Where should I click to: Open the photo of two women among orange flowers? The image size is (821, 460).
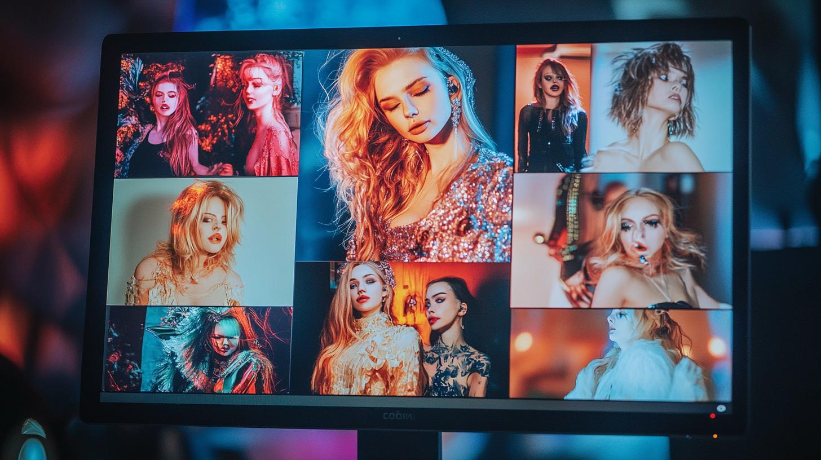208,114
